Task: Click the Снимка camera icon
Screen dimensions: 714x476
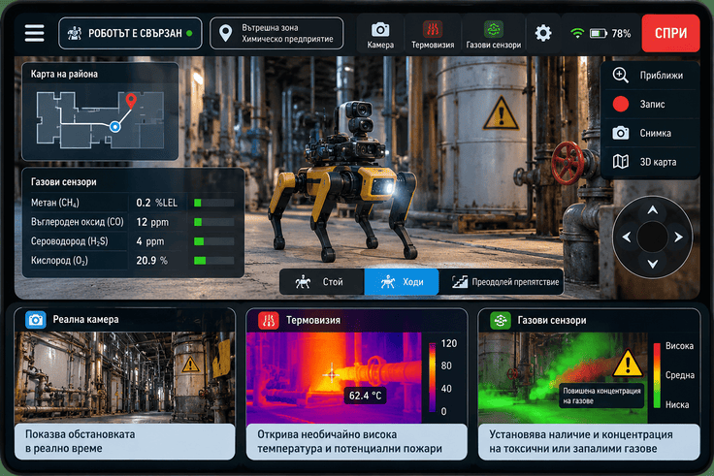Action: pos(620,133)
